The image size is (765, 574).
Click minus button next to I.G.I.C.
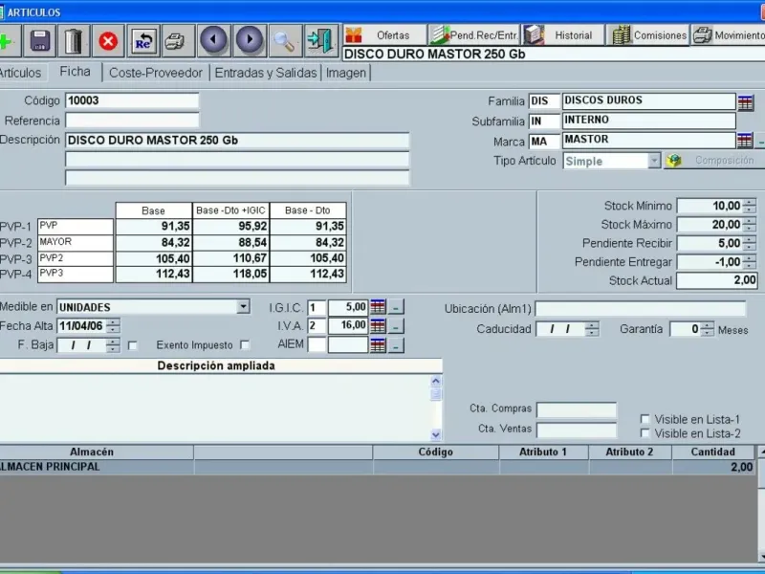pos(396,307)
